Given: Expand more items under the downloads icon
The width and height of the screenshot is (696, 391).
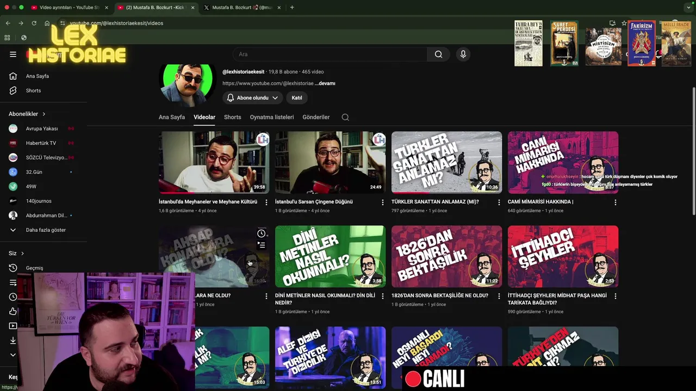Looking at the screenshot, I should [13, 355].
